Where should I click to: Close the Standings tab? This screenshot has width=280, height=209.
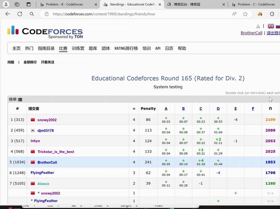point(160,5)
